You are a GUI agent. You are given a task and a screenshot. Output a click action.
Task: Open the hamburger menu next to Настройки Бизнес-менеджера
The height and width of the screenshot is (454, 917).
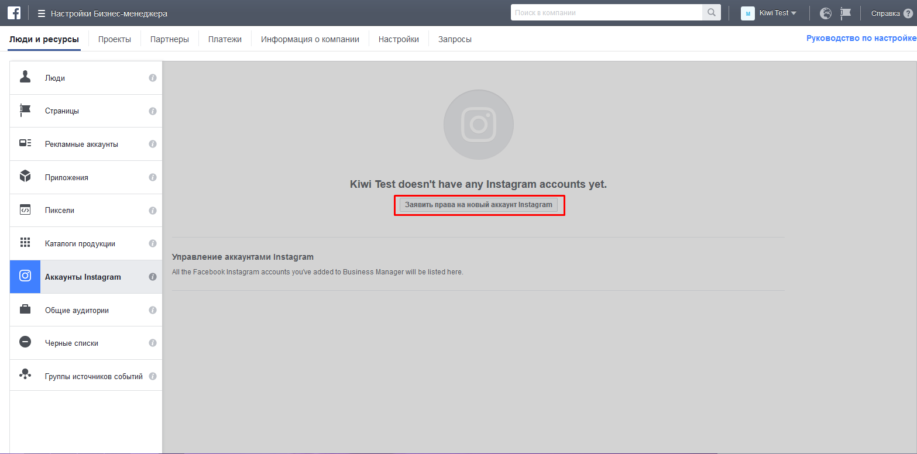pyautogui.click(x=42, y=13)
